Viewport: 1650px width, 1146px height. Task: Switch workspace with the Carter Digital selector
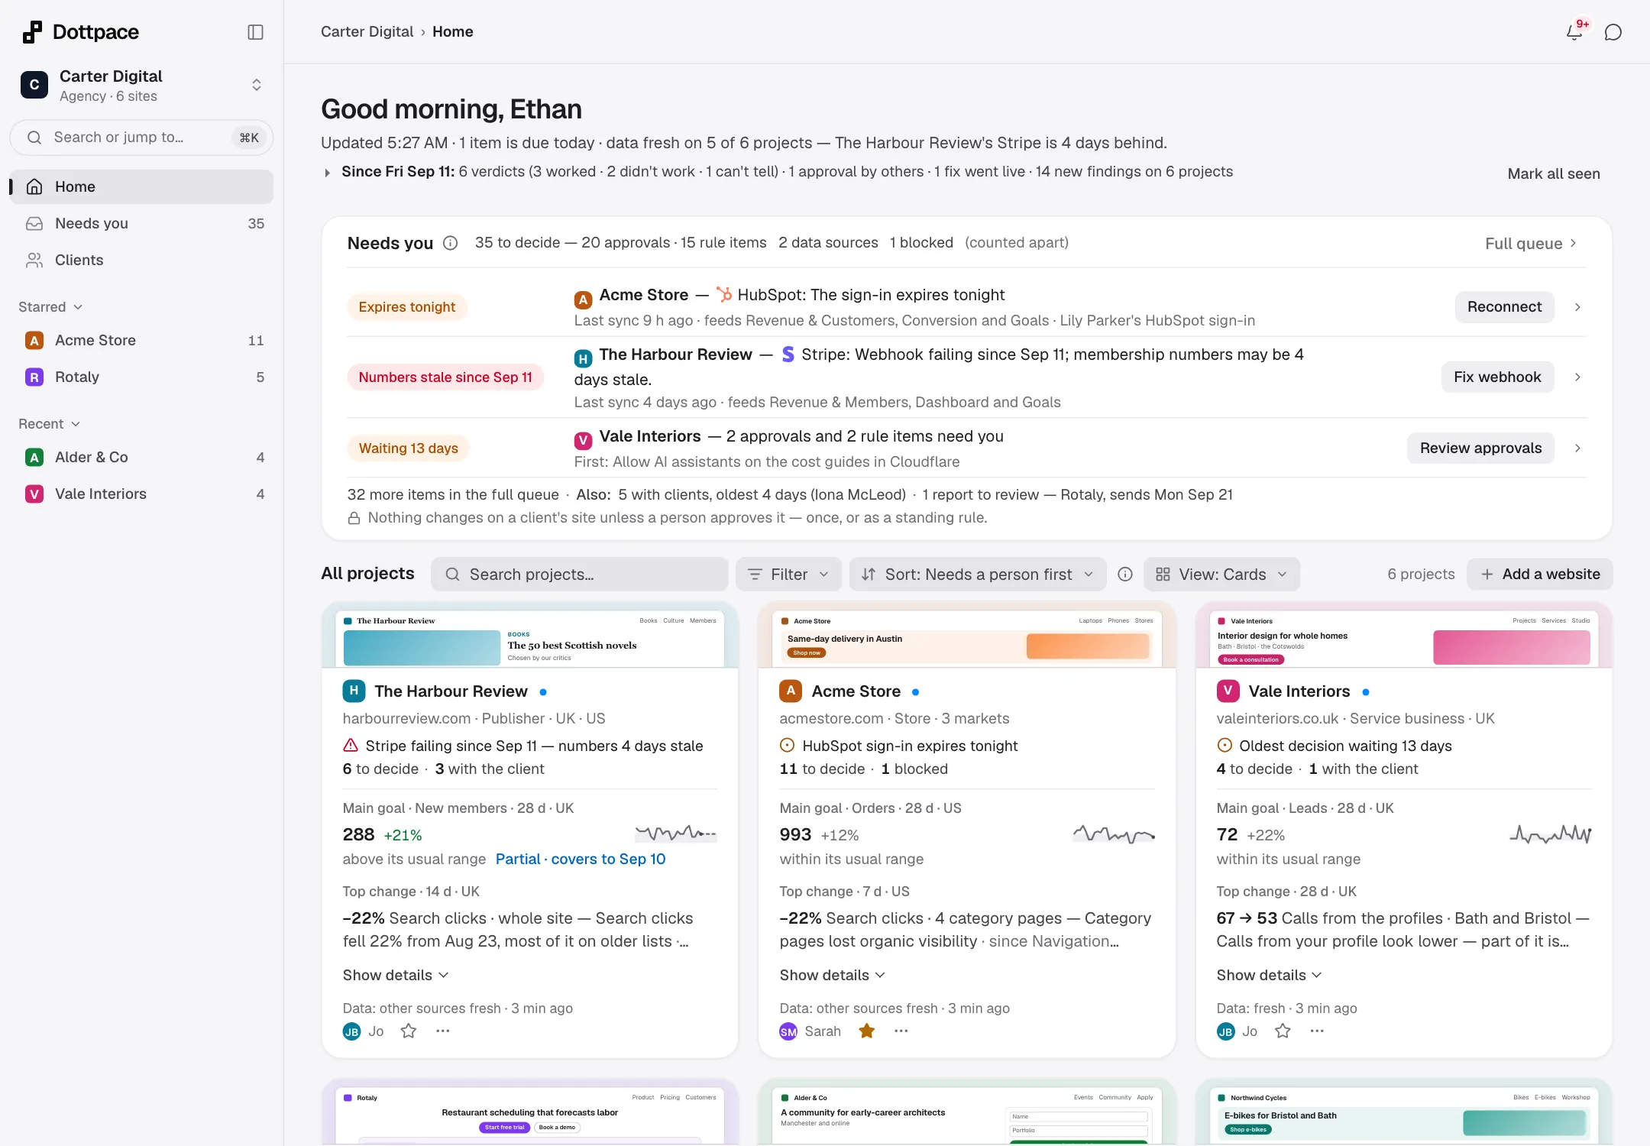(x=142, y=85)
